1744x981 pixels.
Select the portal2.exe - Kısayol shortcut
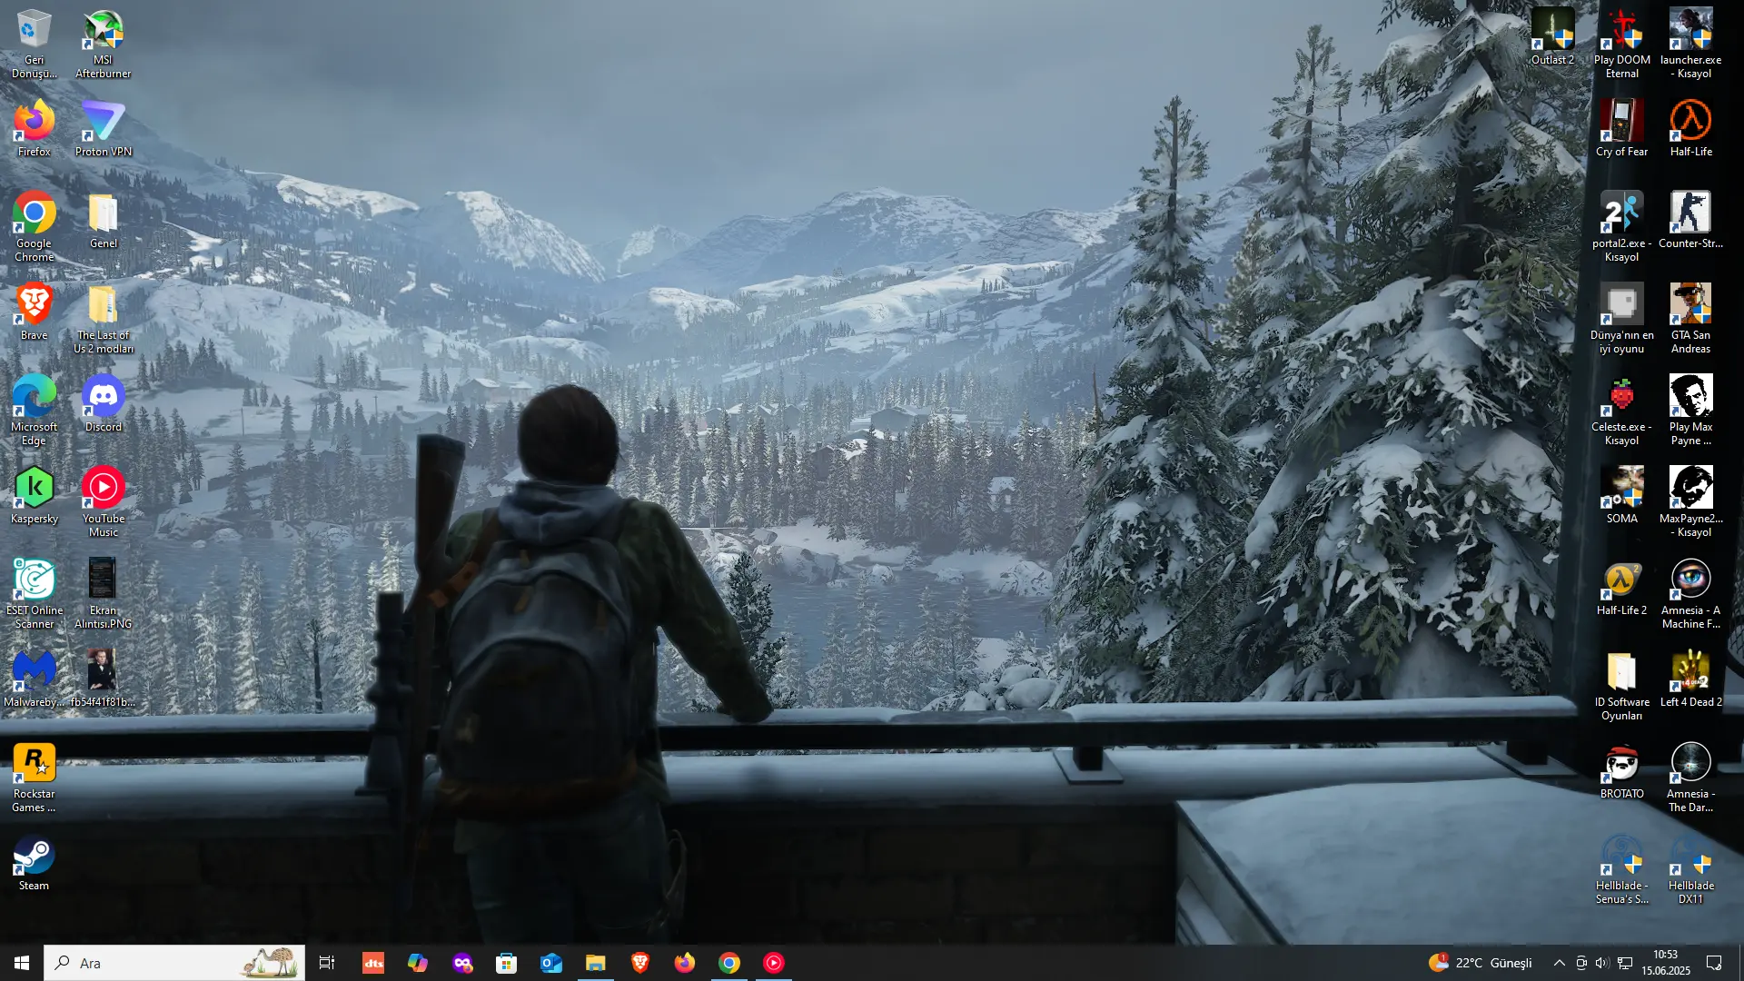(x=1621, y=226)
